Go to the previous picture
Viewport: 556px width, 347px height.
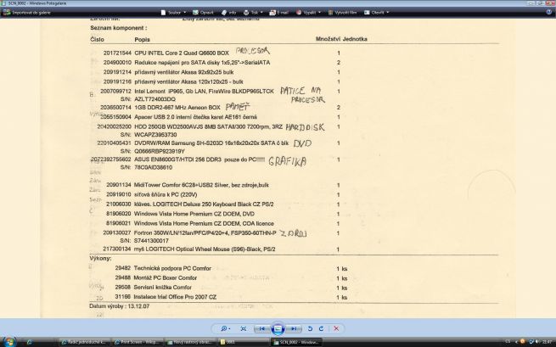point(261,328)
